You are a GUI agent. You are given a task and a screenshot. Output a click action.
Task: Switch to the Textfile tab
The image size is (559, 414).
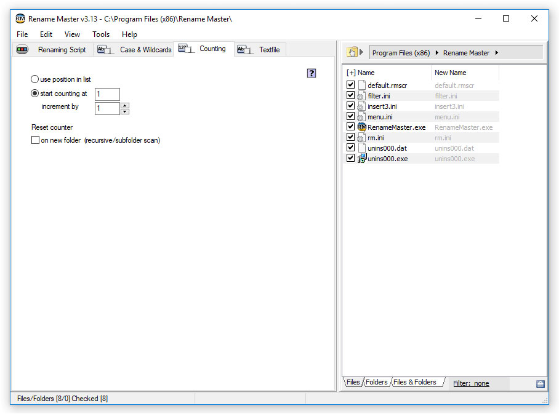point(260,50)
